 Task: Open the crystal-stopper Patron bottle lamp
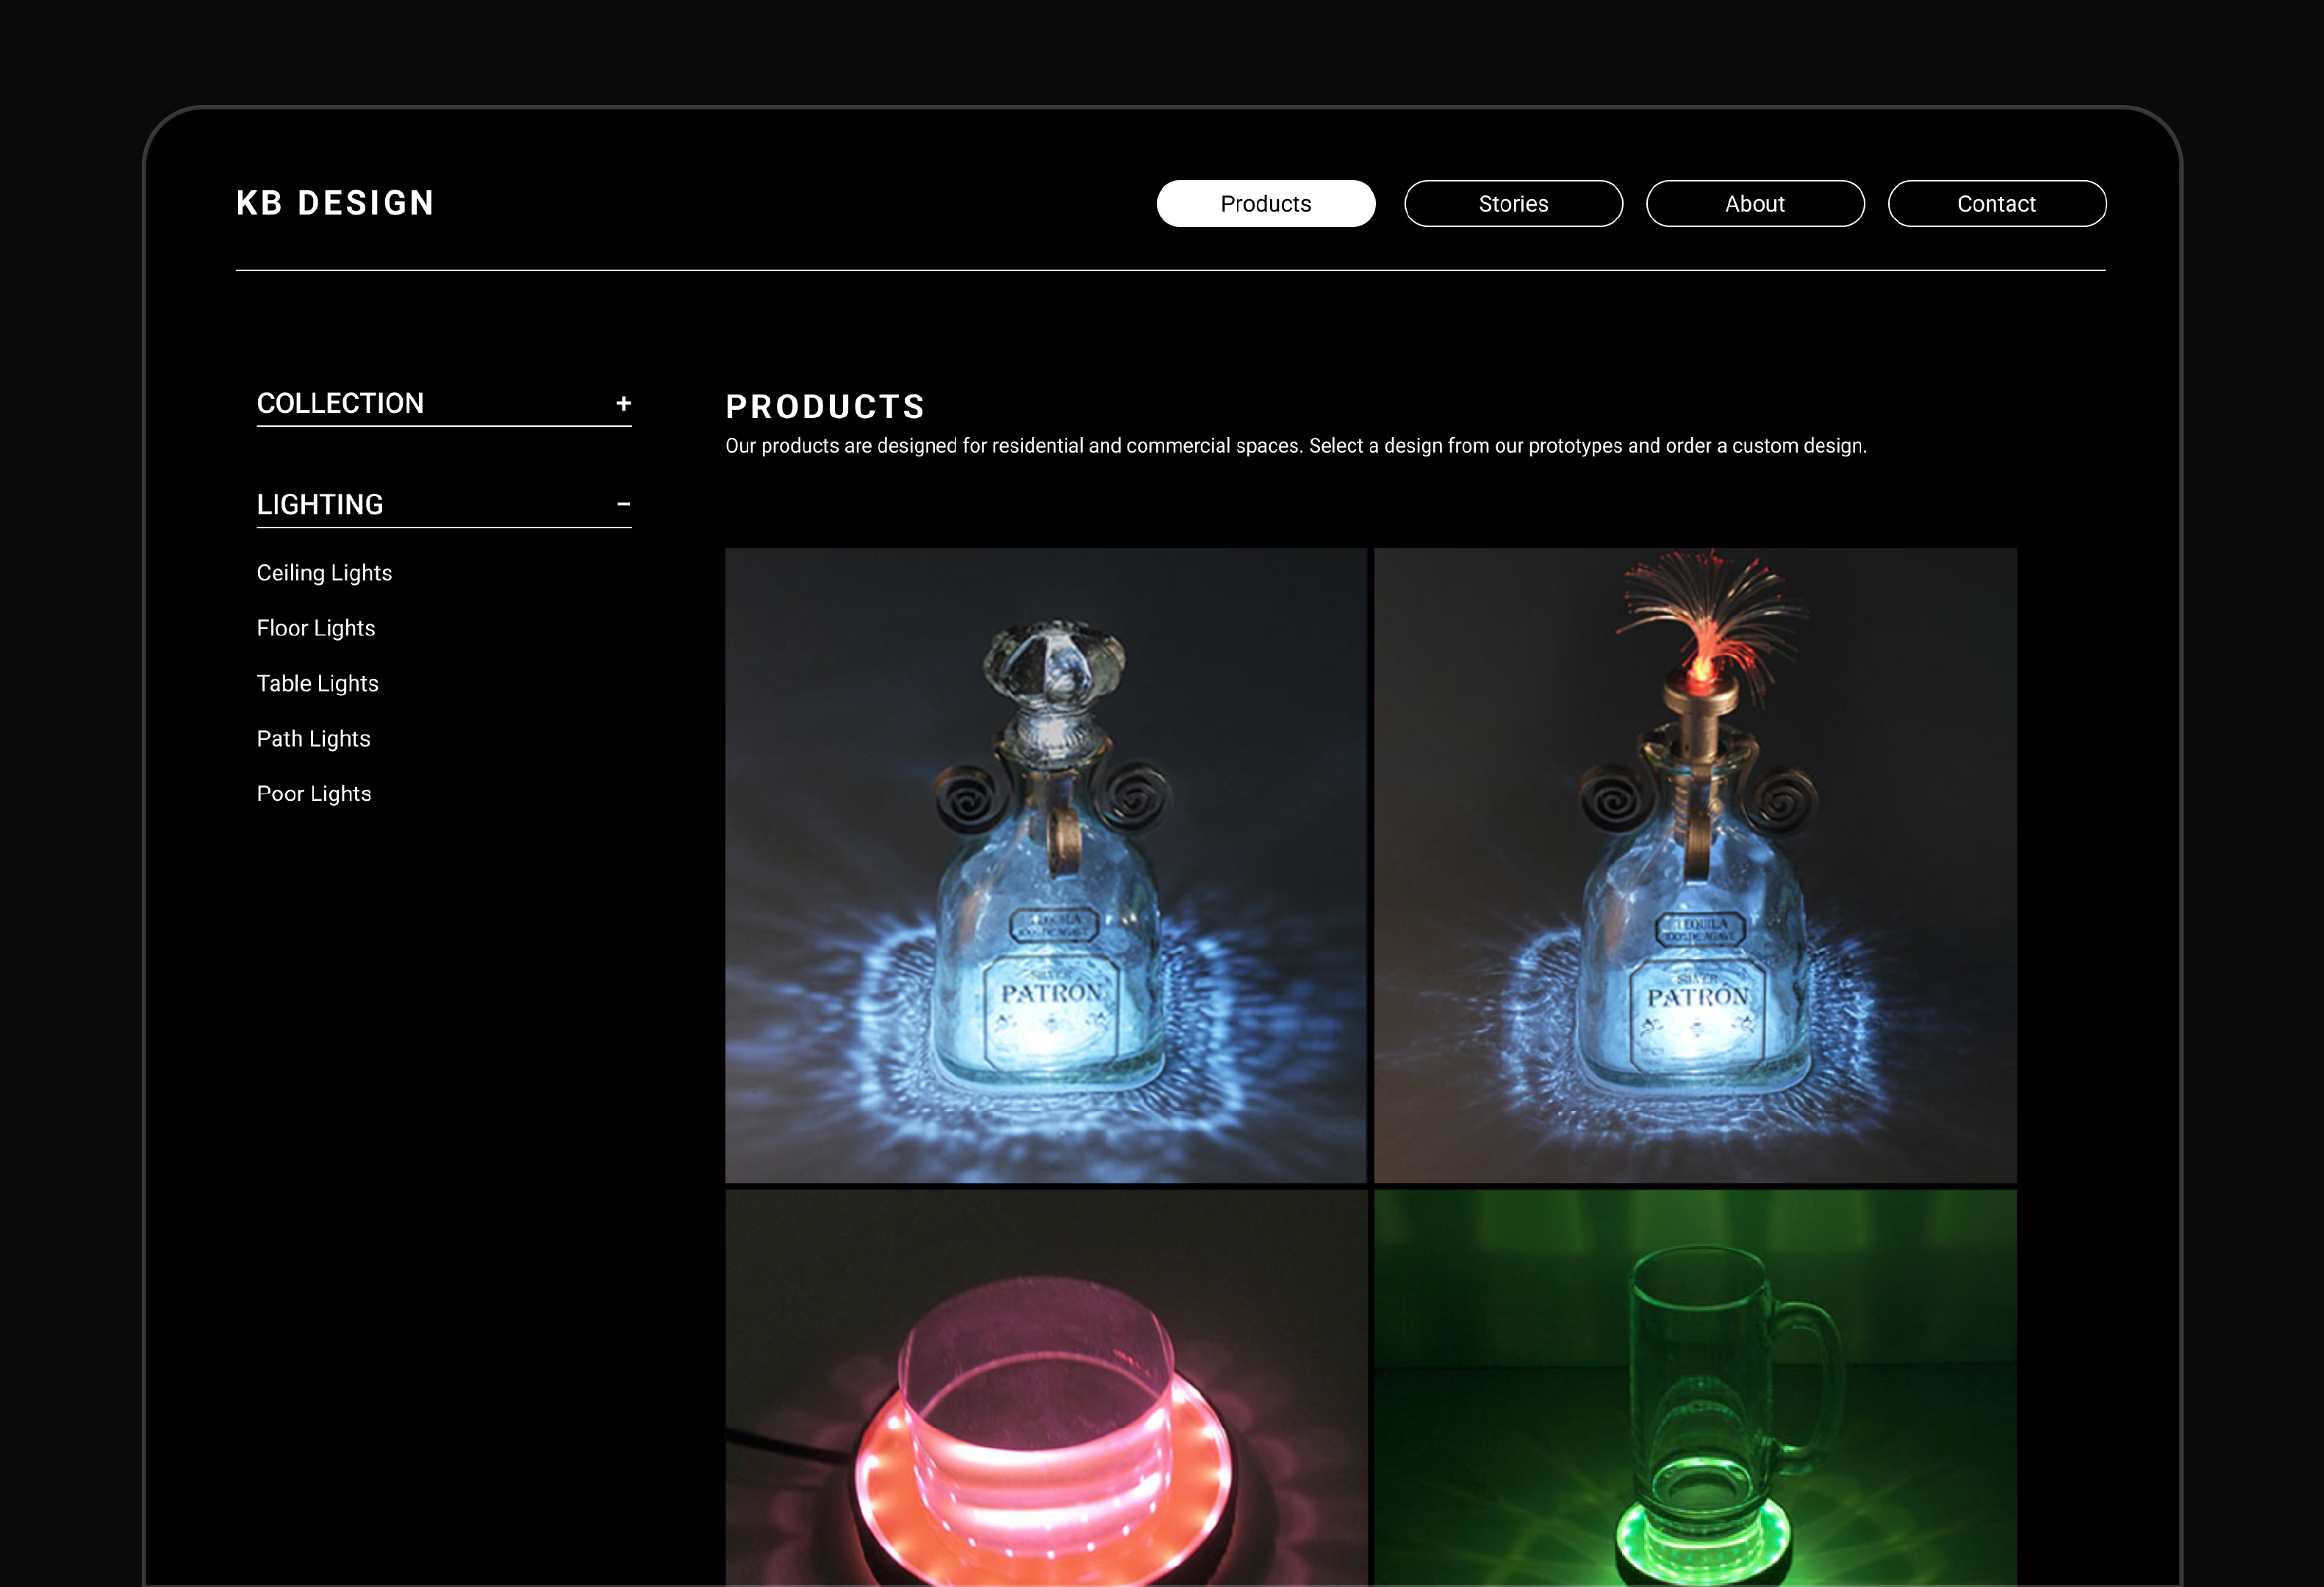click(x=1046, y=866)
